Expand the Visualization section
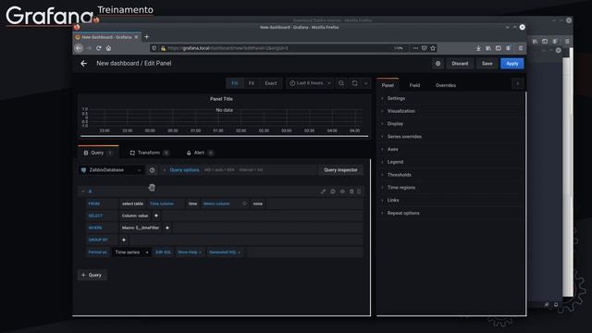 tap(401, 111)
